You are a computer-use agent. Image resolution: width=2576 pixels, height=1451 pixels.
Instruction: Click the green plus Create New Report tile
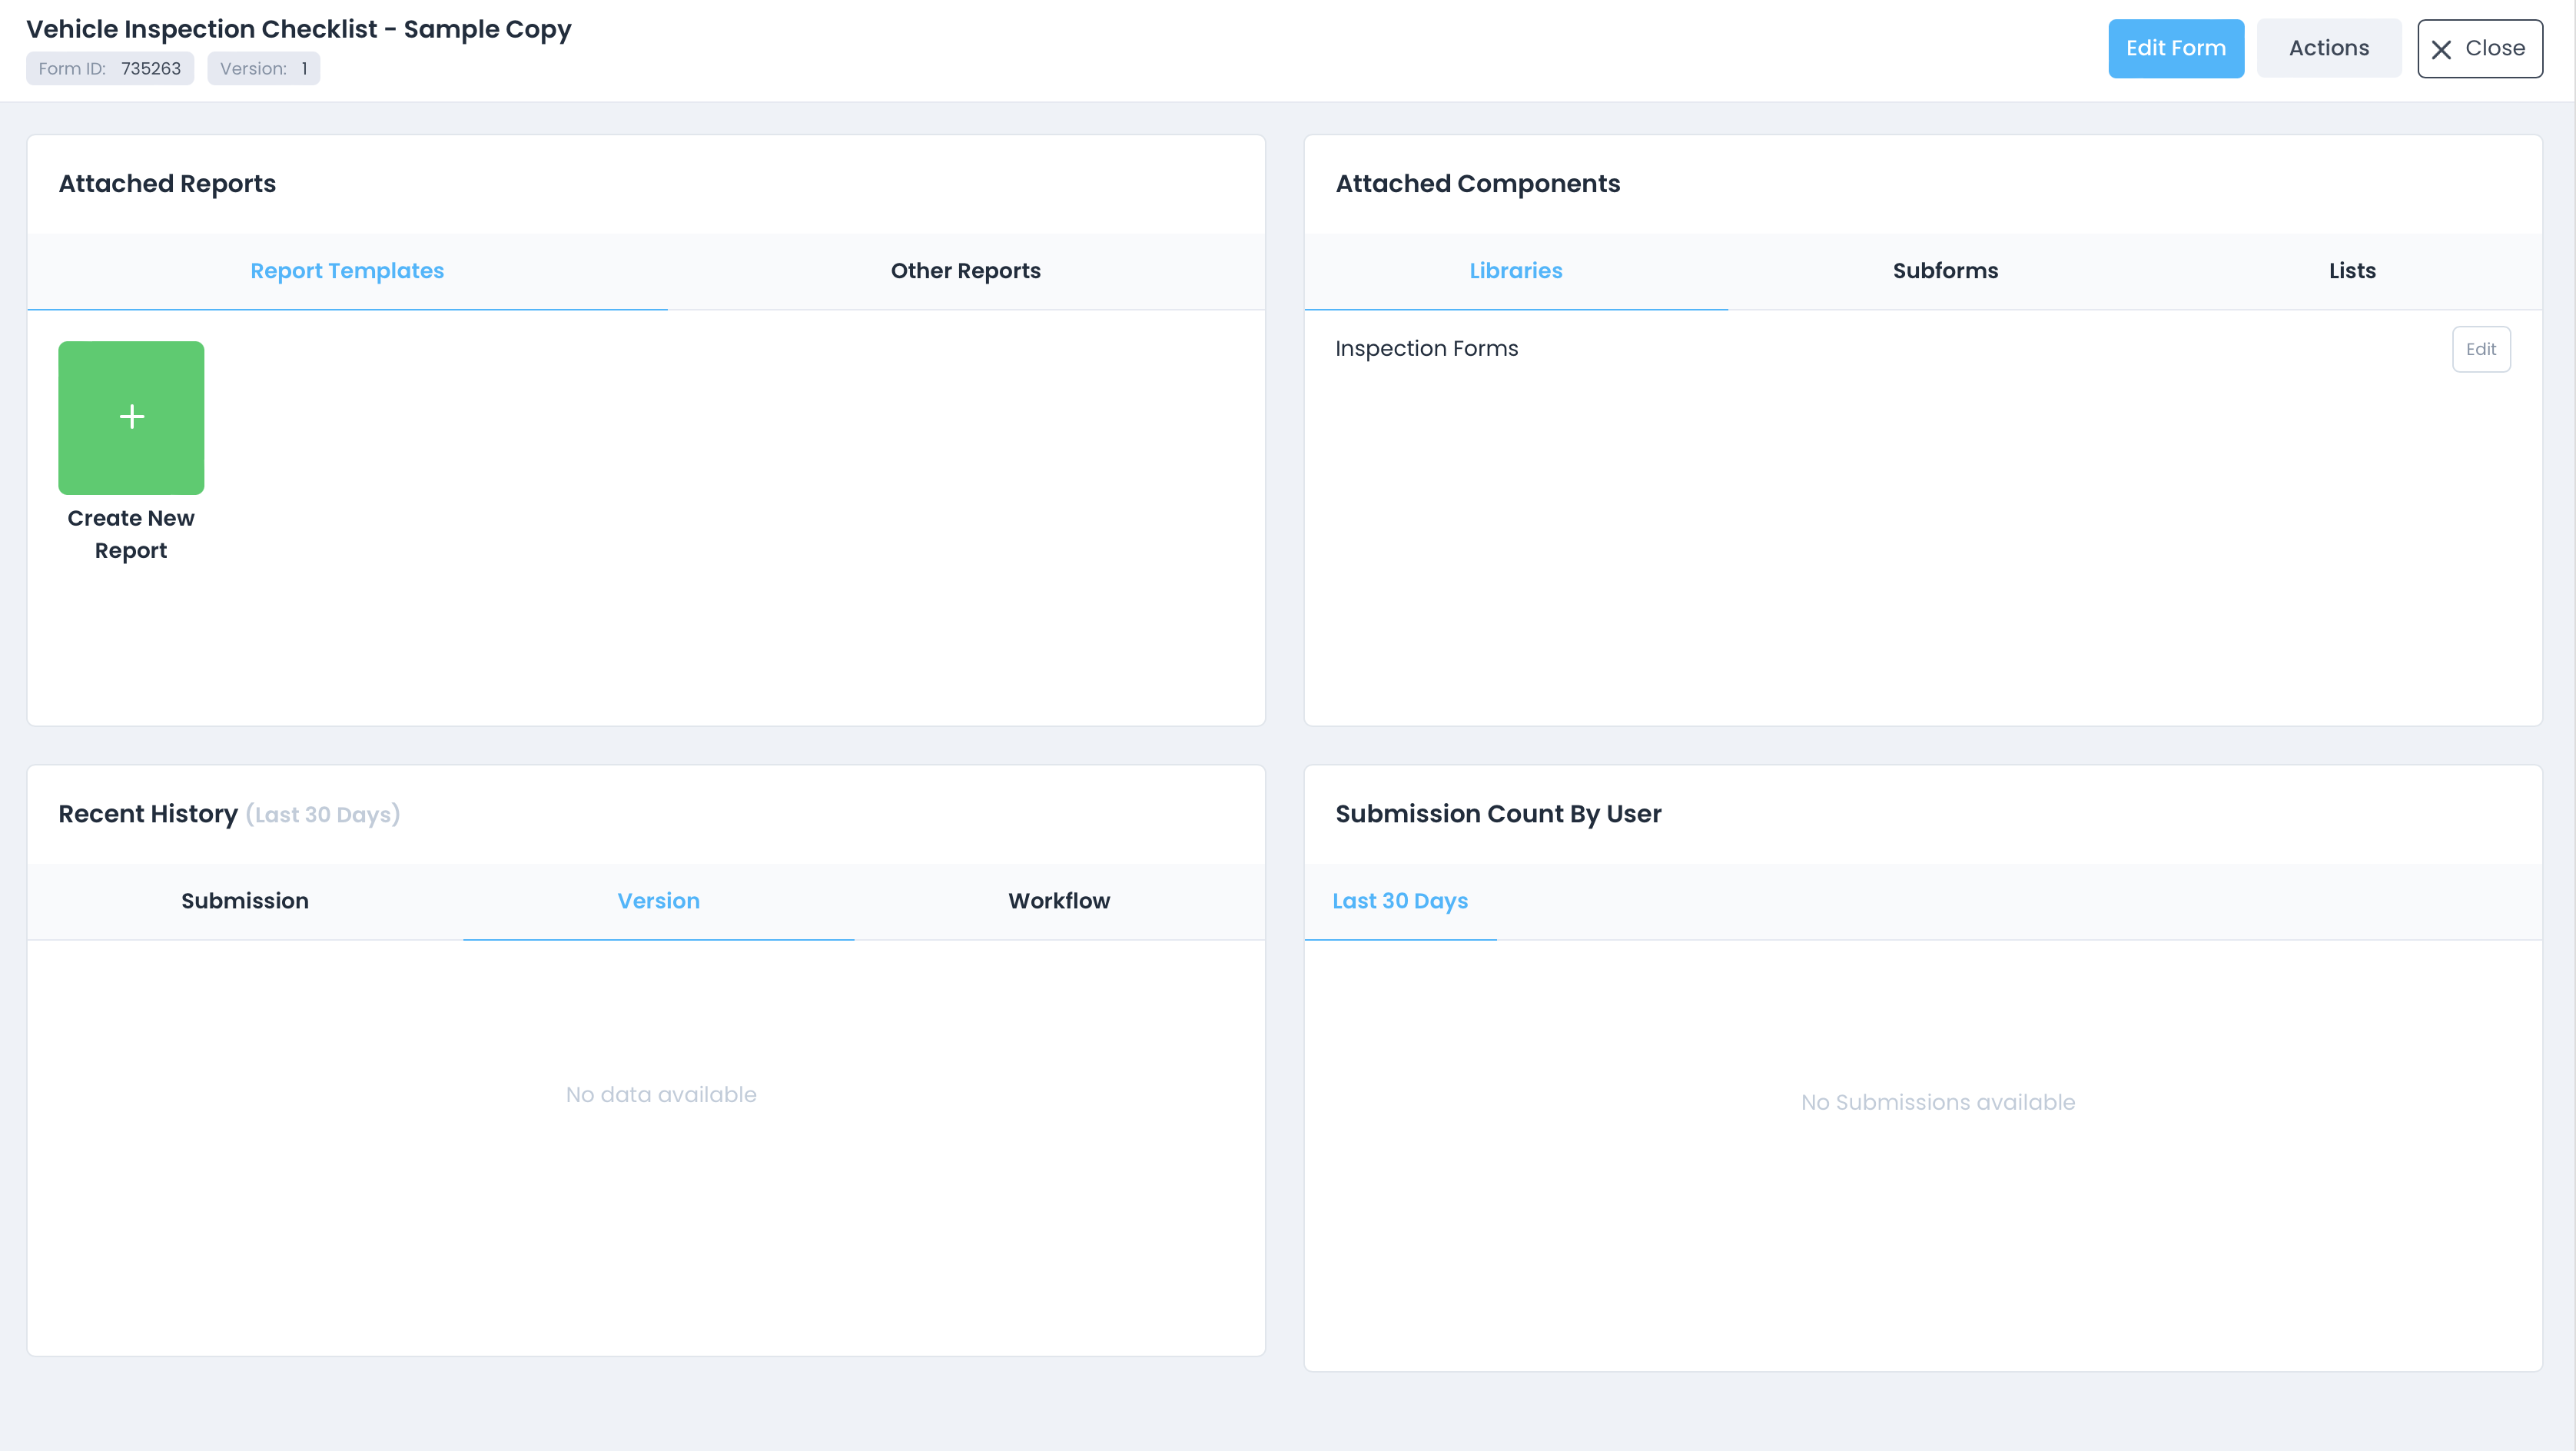131,417
